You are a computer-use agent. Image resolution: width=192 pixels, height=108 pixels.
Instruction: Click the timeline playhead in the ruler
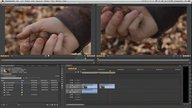coord(110,71)
